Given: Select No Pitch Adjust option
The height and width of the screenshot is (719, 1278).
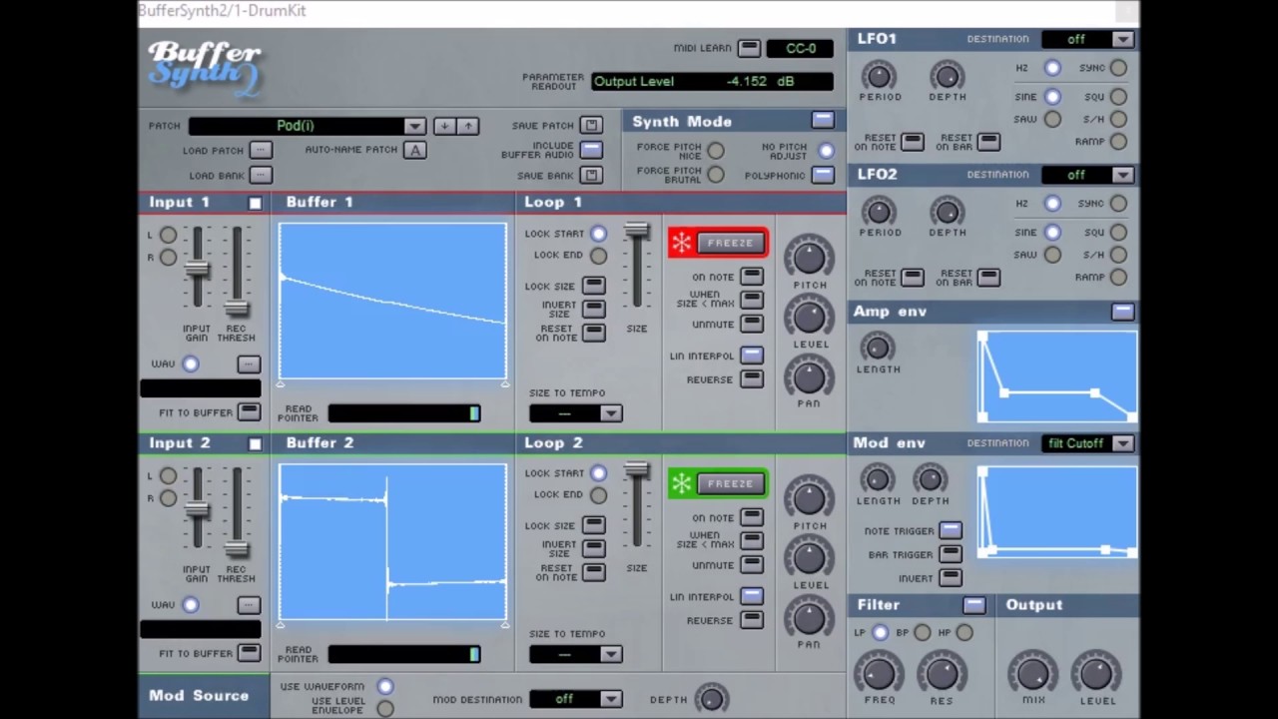Looking at the screenshot, I should tap(826, 151).
